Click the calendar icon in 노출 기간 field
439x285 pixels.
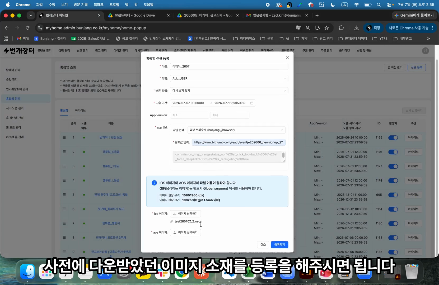click(x=252, y=103)
